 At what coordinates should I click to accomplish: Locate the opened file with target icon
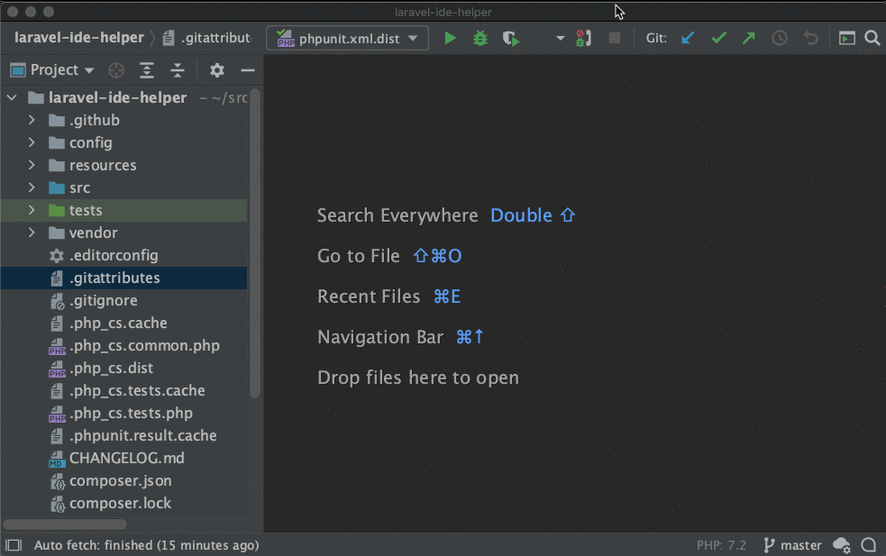coord(116,70)
